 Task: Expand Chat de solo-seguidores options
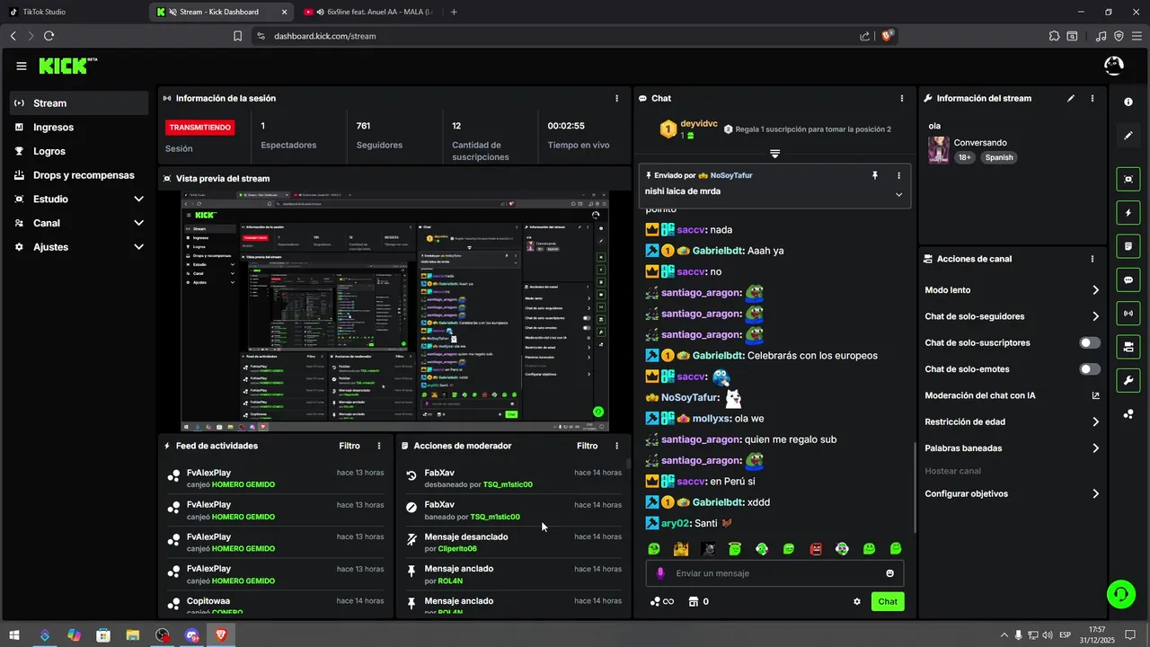pyautogui.click(x=1096, y=316)
